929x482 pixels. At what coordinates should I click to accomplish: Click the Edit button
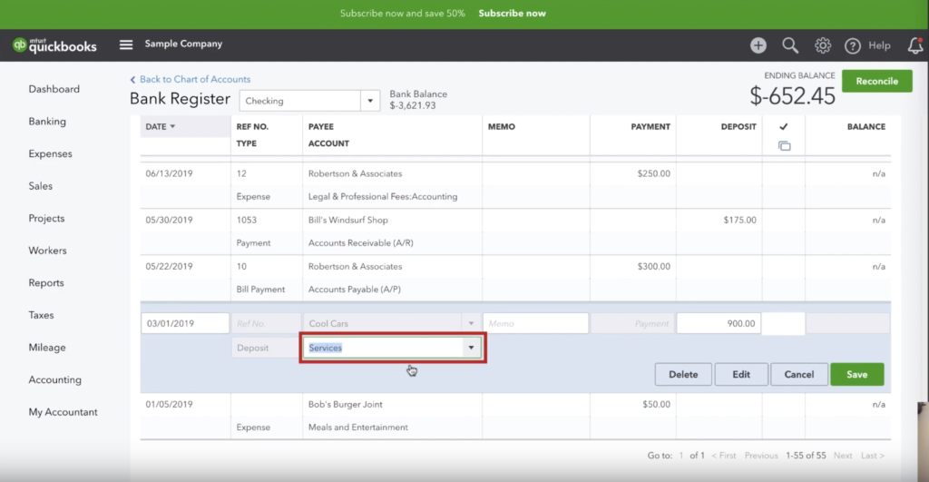(740, 374)
